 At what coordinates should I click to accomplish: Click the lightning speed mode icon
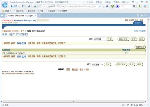coord(100,6)
